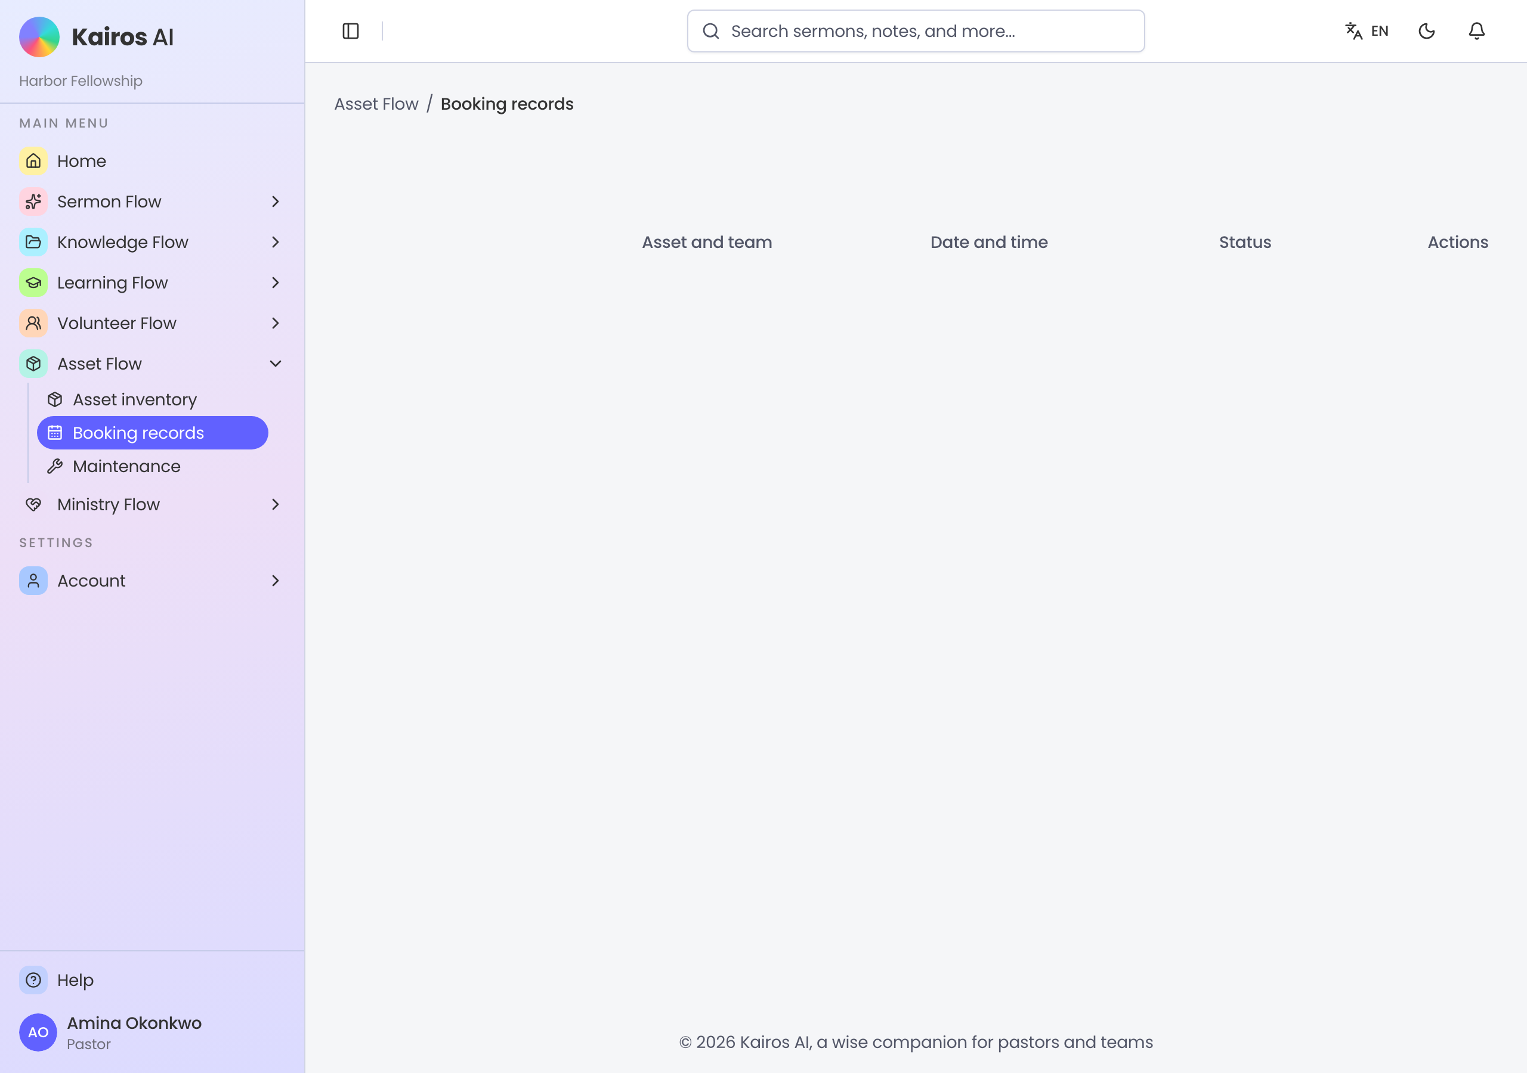
Task: Open Amina Okonkwo profile name
Action: pos(134,1023)
